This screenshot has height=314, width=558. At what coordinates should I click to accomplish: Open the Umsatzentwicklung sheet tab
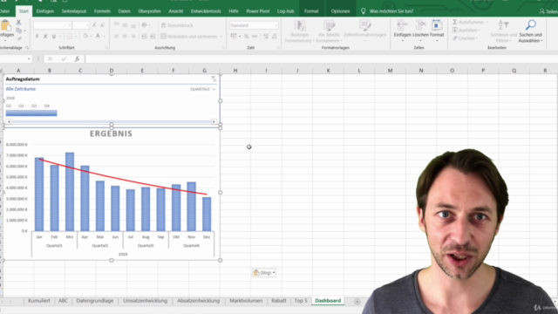146,301
